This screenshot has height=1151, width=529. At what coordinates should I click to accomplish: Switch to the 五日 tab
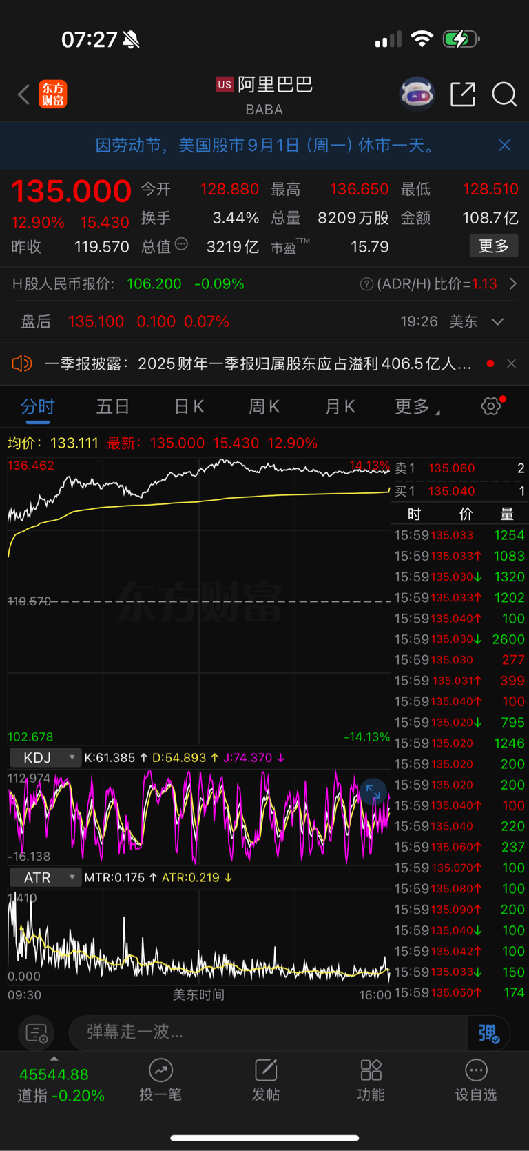click(113, 407)
